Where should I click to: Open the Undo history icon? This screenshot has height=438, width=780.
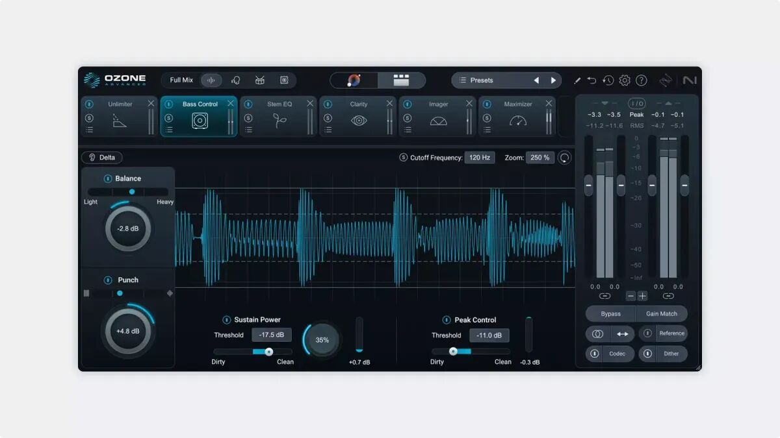pyautogui.click(x=608, y=80)
